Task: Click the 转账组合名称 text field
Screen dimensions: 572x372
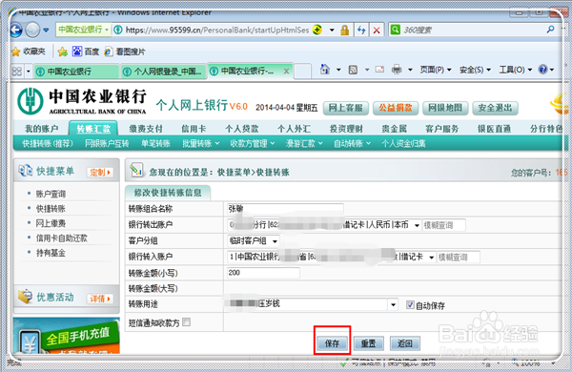Action: coord(285,209)
